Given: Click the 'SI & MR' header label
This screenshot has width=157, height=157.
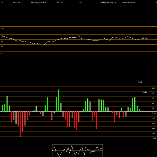Looking at the screenshot, I should coord(17,3).
